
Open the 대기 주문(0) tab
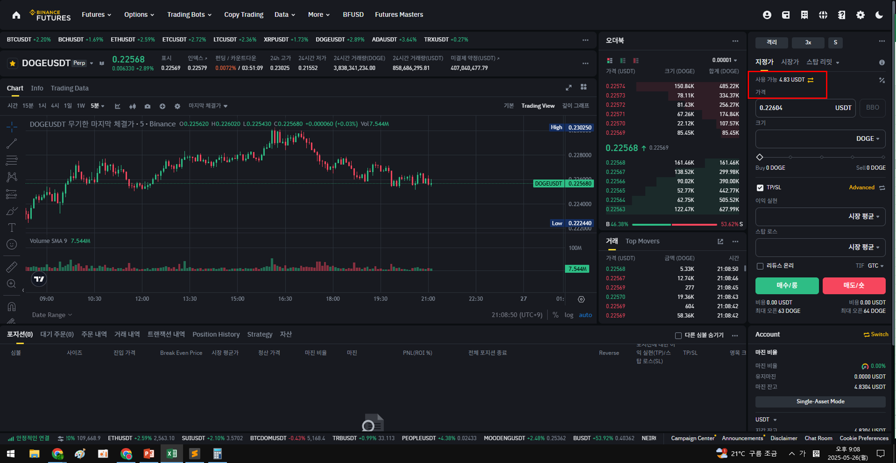57,334
